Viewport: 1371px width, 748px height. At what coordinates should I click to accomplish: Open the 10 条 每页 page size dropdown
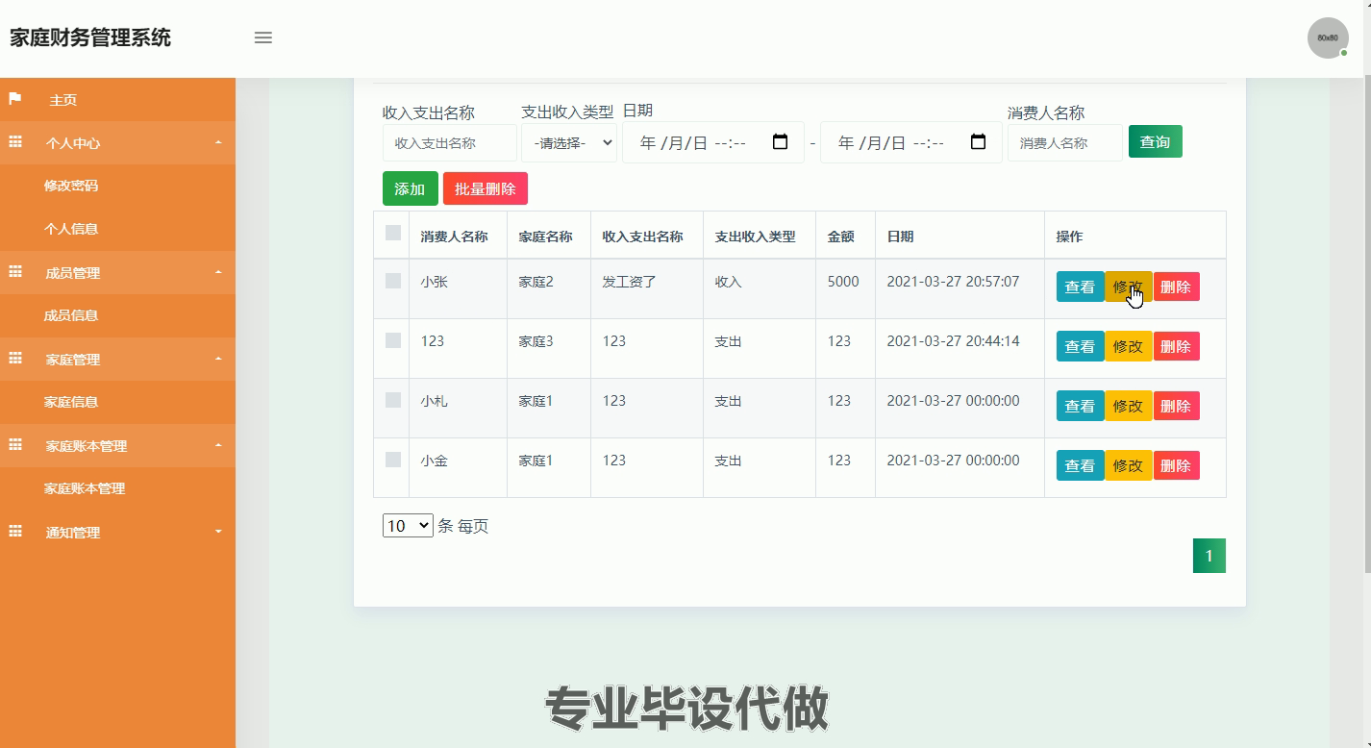(x=408, y=526)
